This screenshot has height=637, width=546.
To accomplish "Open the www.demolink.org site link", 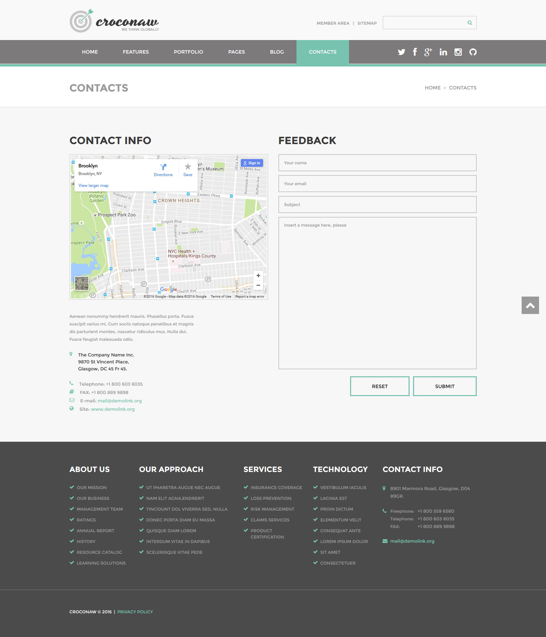I will point(113,409).
